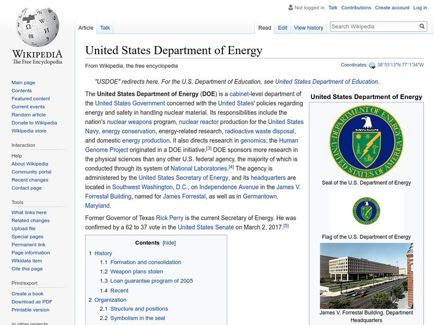The height and width of the screenshot is (325, 434).
Task: Open the user Talk link in top bar
Action: (x=333, y=8)
